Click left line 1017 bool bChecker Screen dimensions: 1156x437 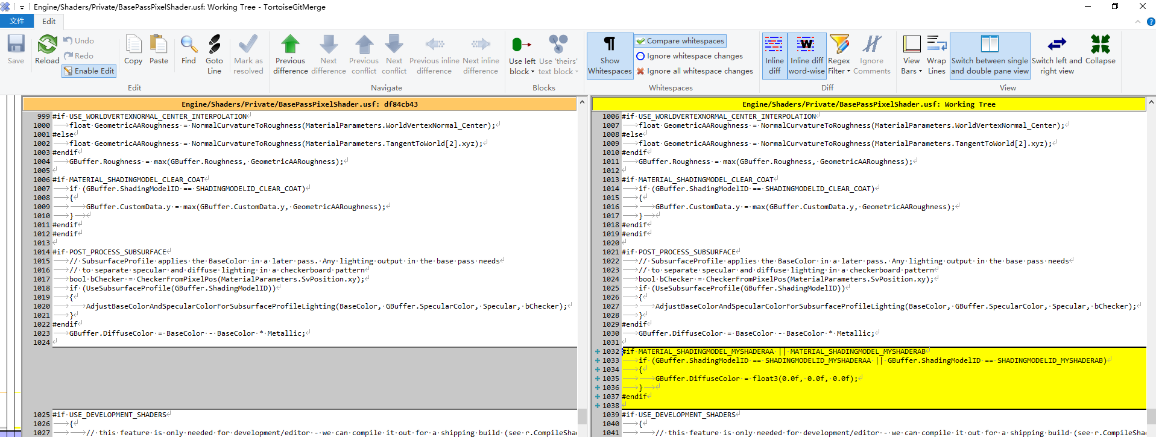pyautogui.click(x=314, y=279)
